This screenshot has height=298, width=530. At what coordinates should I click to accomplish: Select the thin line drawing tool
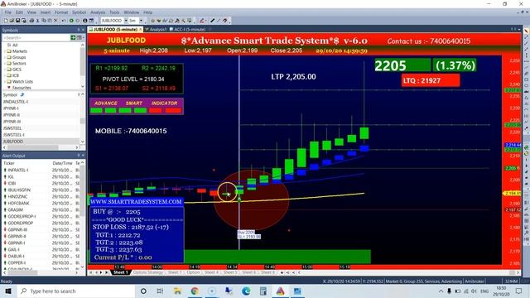(x=219, y=21)
